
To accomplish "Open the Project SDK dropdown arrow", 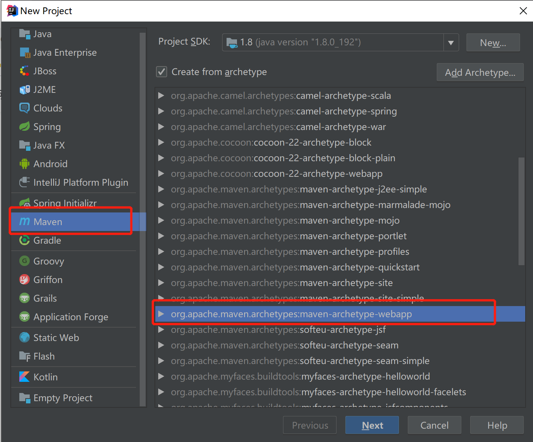I will (x=451, y=42).
